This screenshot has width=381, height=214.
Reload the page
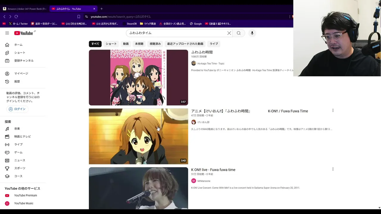click(x=16, y=17)
